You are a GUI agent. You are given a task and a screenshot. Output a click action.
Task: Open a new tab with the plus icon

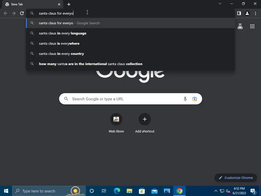pos(69,4)
